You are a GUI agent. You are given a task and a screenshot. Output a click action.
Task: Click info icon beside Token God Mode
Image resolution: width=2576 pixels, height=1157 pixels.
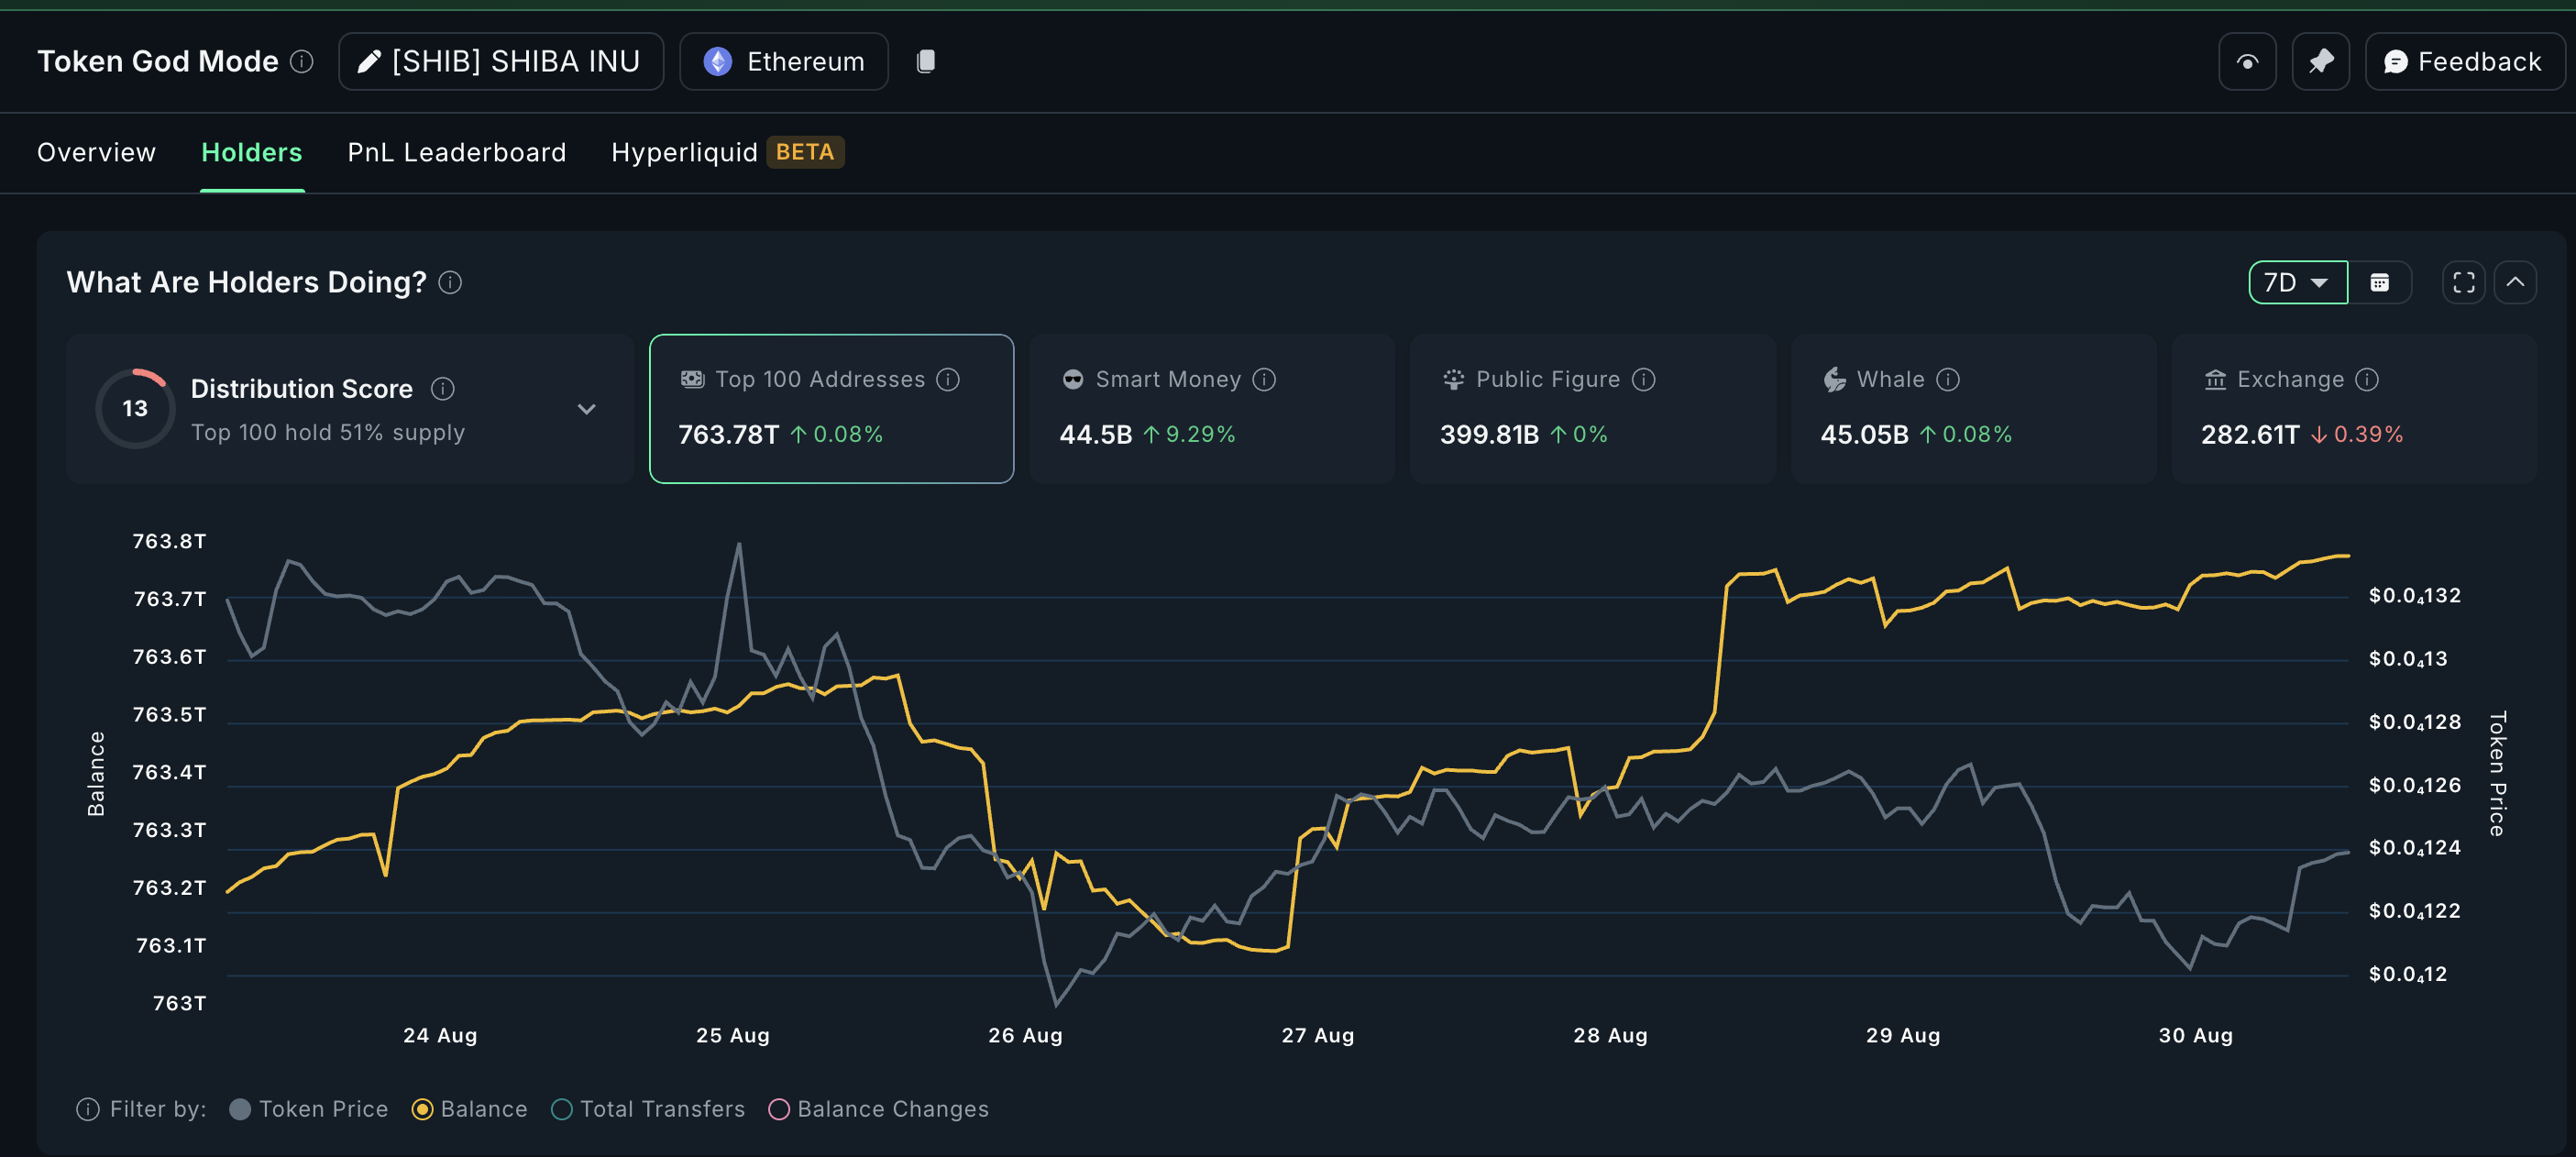point(301,61)
